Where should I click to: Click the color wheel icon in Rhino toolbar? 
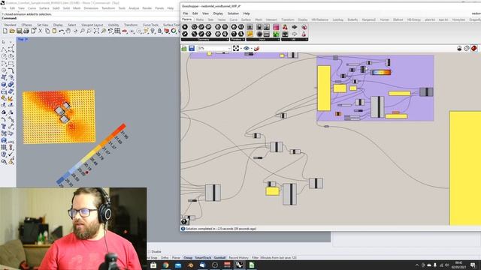(174, 31)
